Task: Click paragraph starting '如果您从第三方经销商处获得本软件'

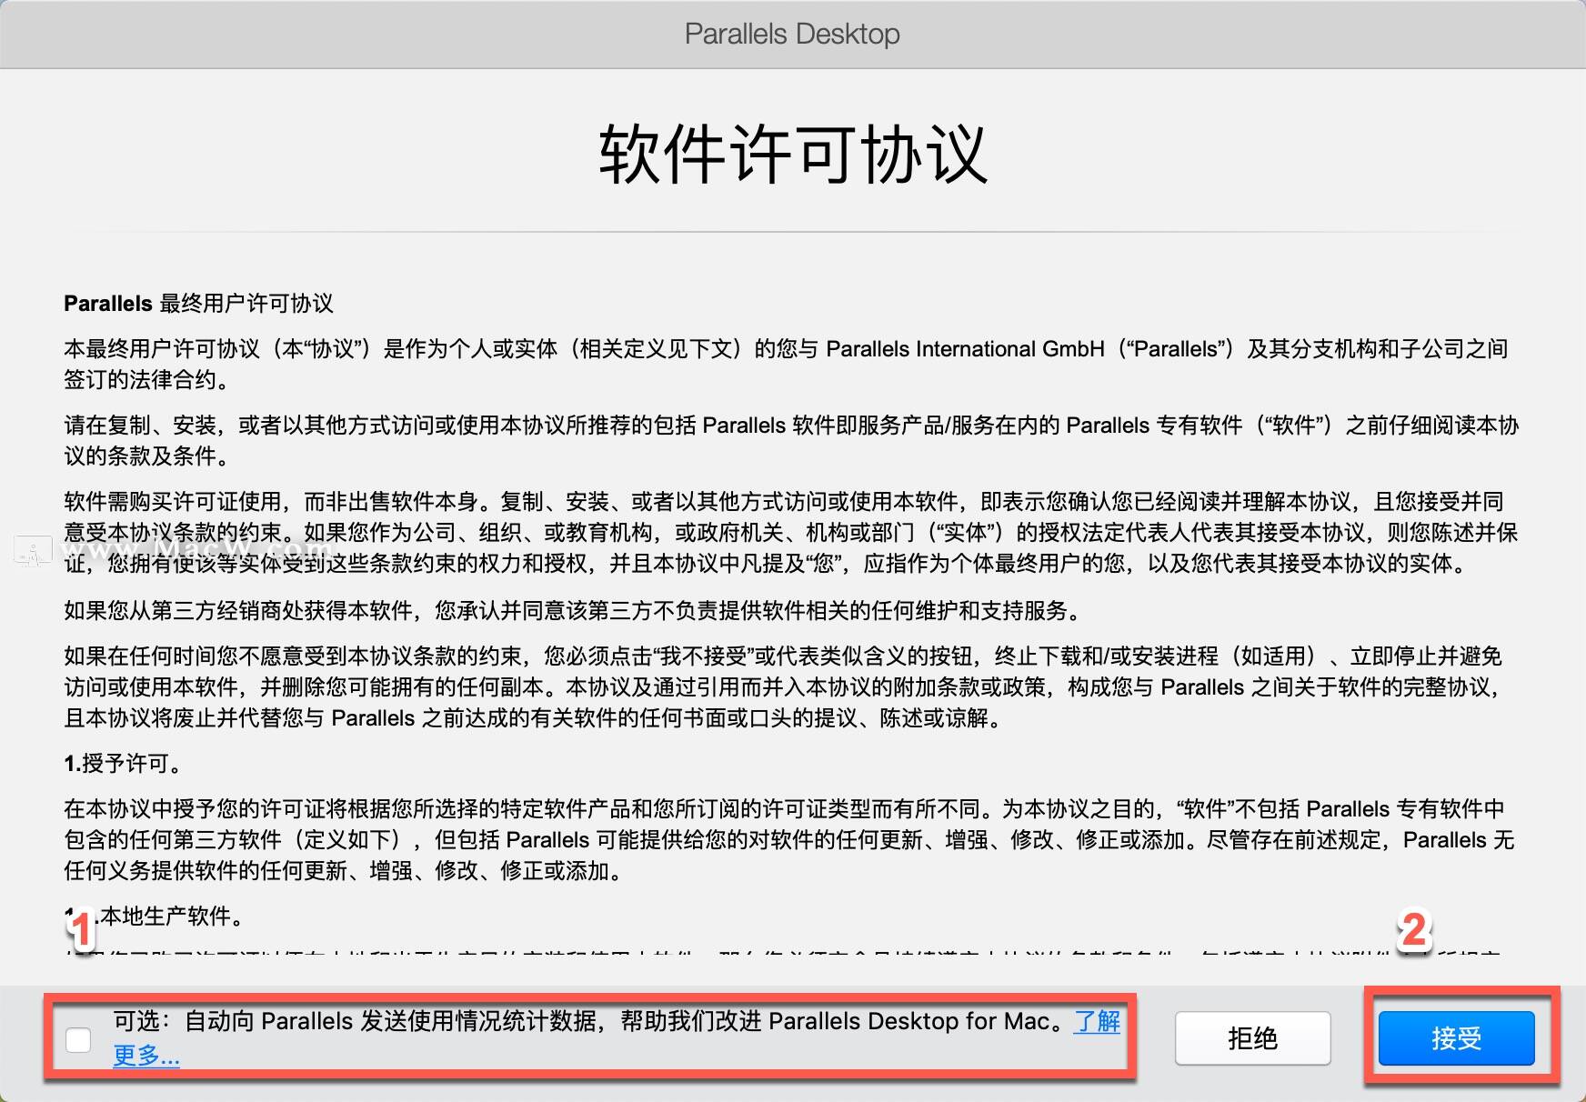Action: pos(576,610)
